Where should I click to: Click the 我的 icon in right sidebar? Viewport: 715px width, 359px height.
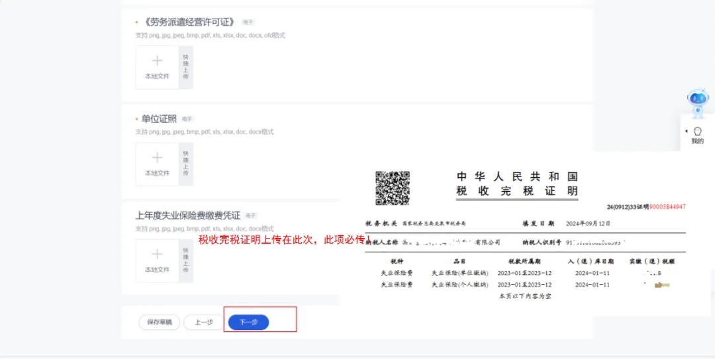(x=697, y=134)
